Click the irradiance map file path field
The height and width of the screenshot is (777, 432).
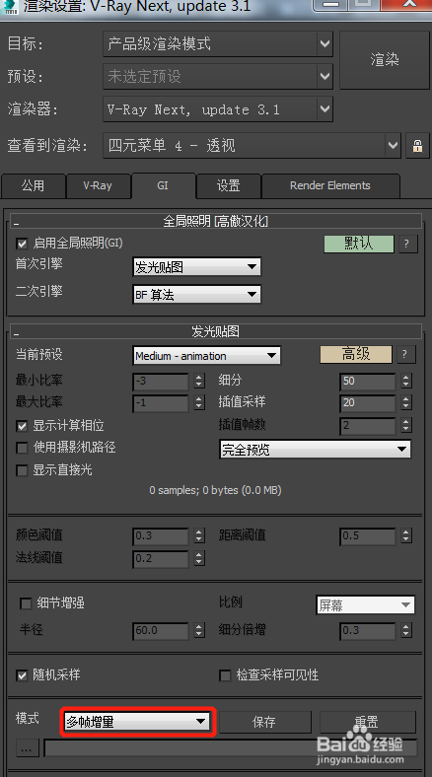(231, 748)
